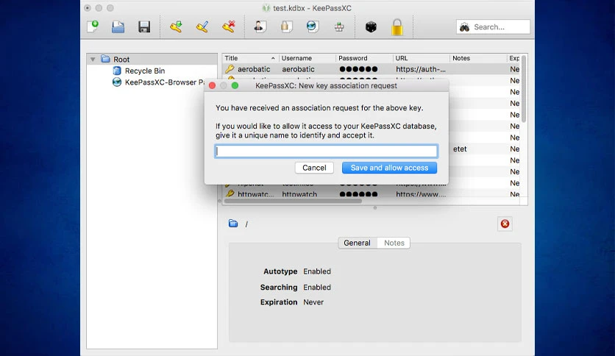Click the etet notes cell
The image size is (615, 356).
click(x=460, y=149)
